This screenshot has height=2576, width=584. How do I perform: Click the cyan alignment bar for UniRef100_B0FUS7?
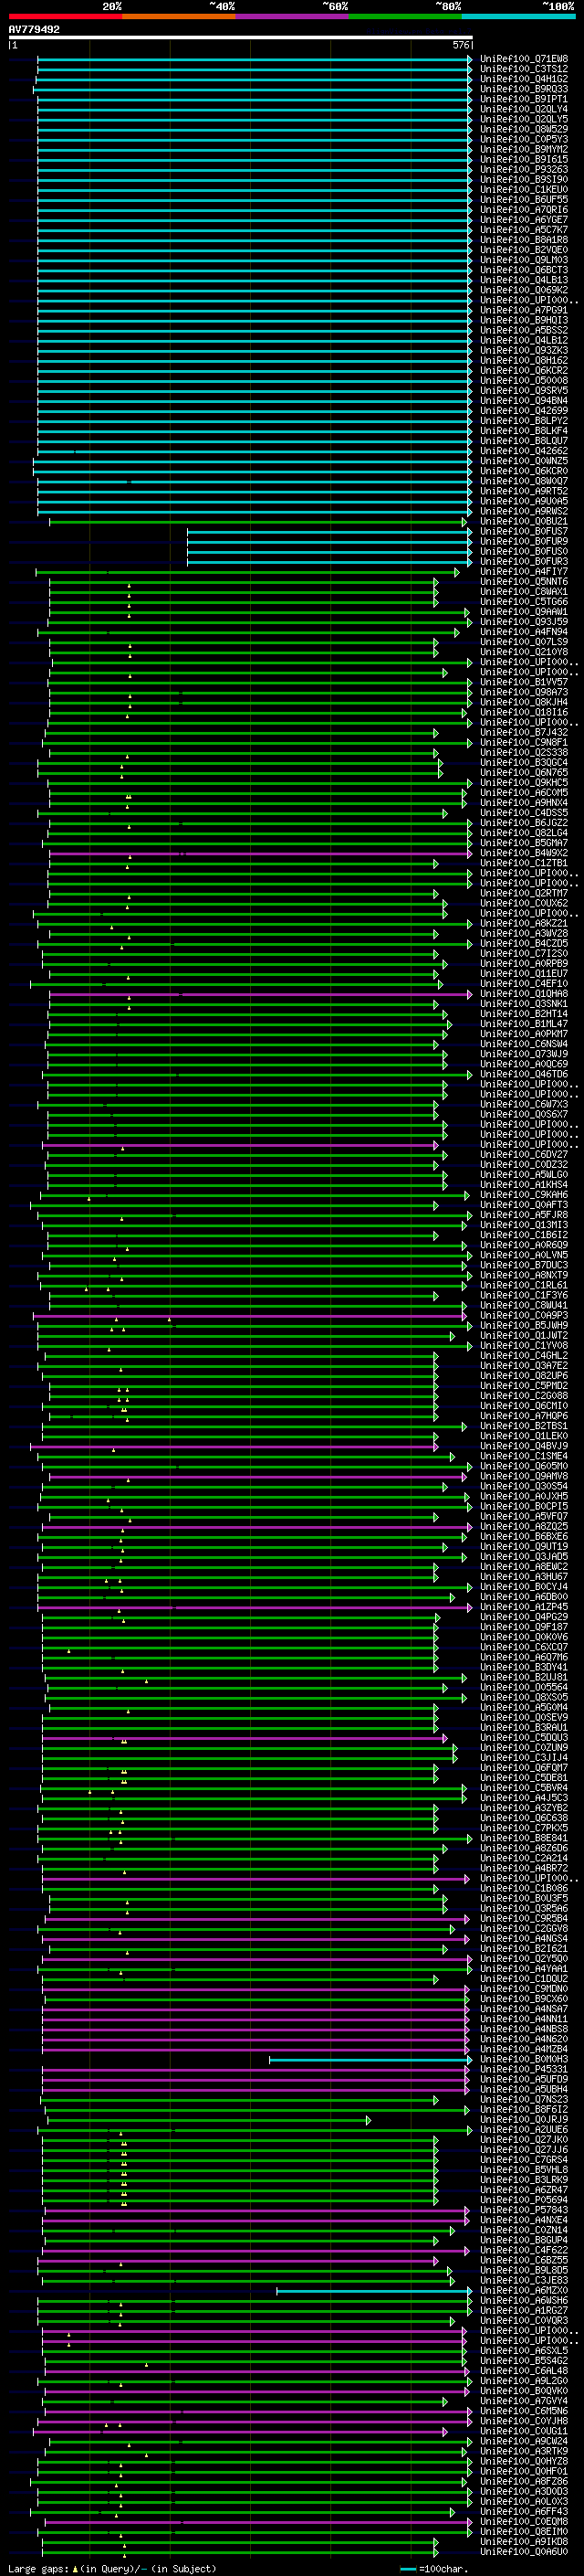click(x=329, y=531)
